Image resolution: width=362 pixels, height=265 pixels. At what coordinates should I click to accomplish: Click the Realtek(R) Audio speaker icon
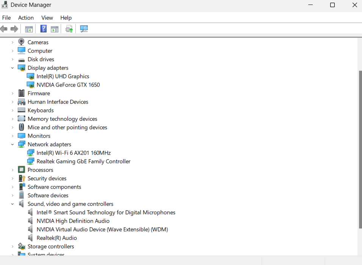[30, 237]
